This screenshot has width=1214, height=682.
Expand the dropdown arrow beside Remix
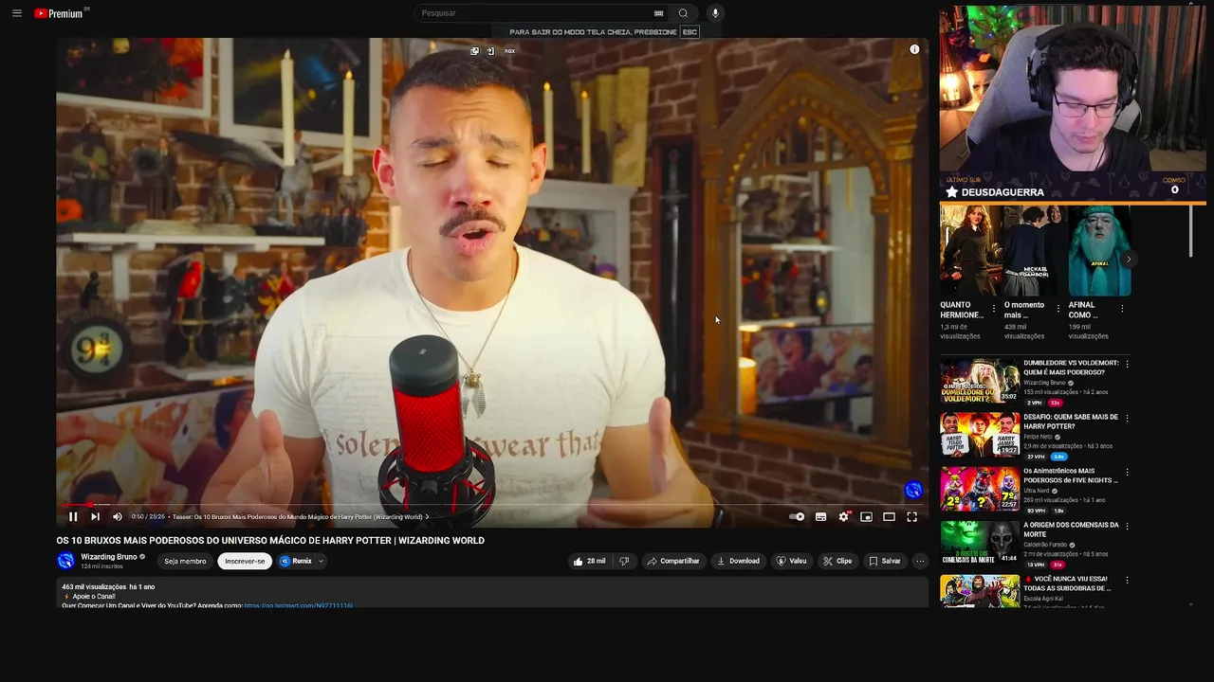[321, 561]
